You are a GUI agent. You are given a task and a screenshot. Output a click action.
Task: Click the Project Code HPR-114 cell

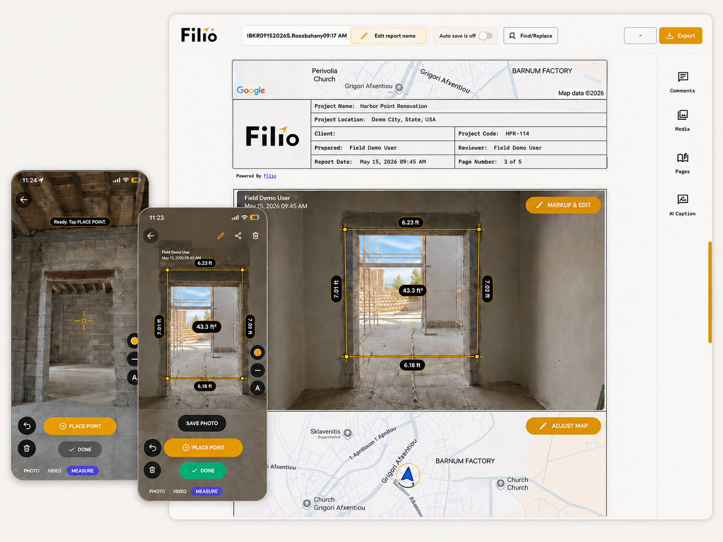click(531, 134)
